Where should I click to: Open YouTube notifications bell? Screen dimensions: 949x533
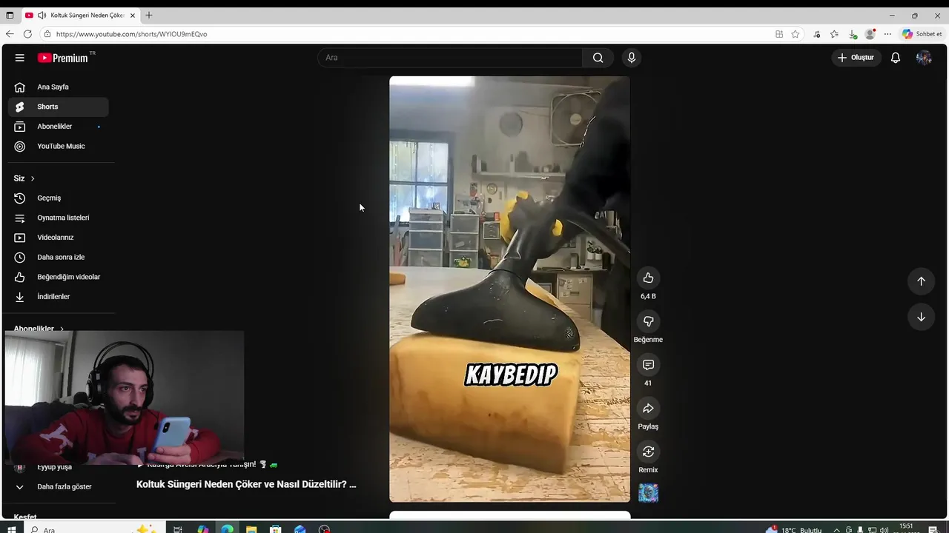(x=896, y=58)
